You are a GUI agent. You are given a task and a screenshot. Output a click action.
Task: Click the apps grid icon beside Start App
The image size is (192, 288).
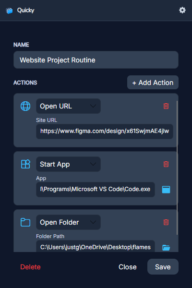point(25,164)
